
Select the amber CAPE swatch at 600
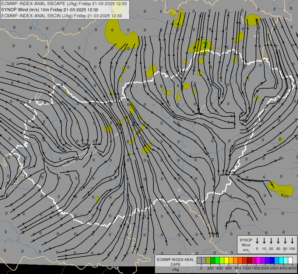click(x=231, y=260)
